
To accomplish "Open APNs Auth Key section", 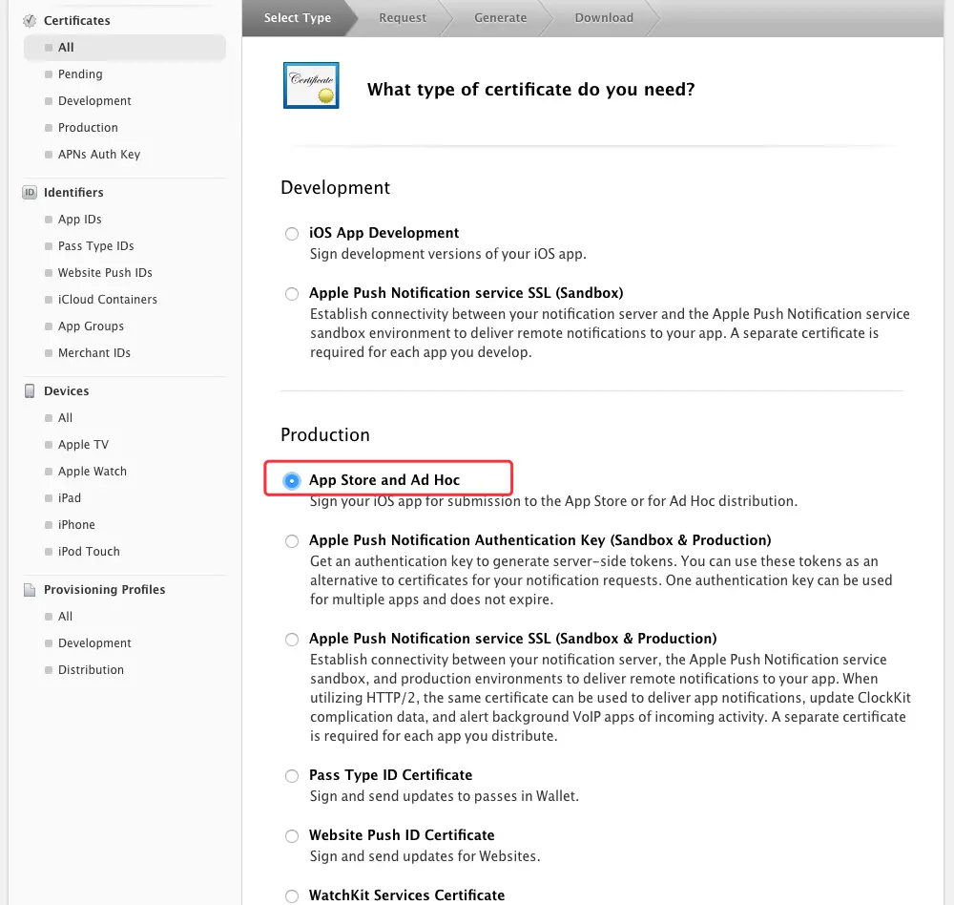I will pos(99,155).
